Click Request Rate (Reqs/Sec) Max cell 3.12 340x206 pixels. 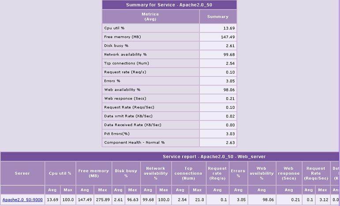click(322, 200)
